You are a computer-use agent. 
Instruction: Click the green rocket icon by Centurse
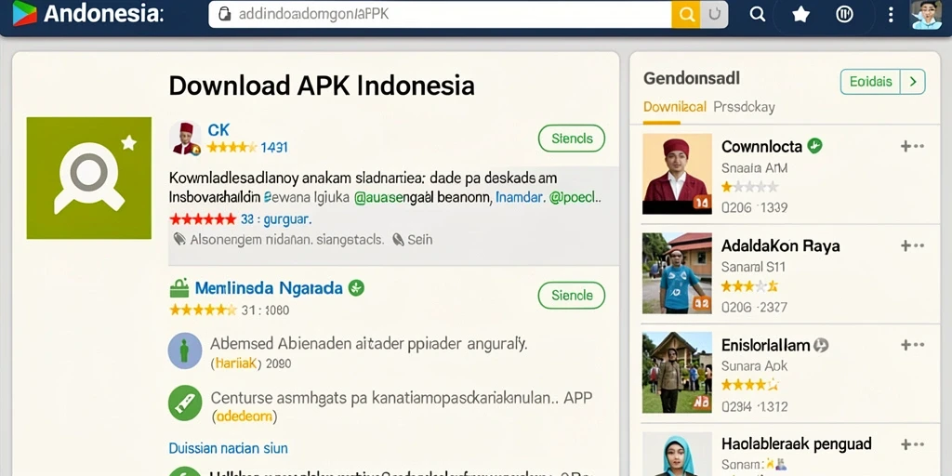coord(185,403)
